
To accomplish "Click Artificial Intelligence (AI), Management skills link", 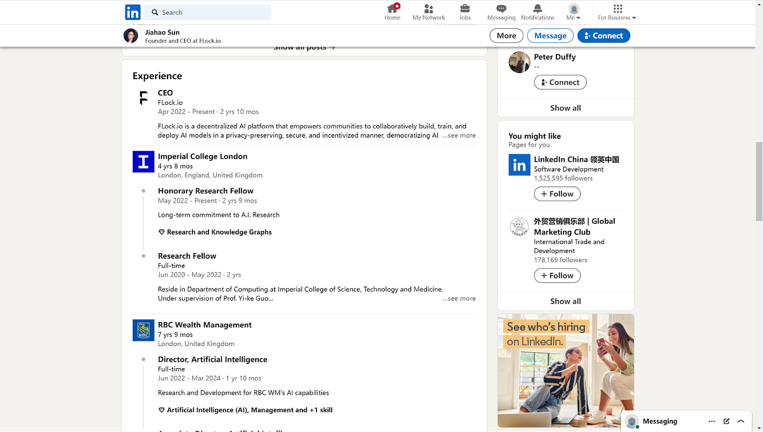I will (x=249, y=410).
